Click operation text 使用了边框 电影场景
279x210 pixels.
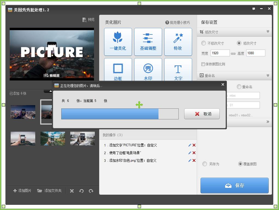[x=125, y=153]
